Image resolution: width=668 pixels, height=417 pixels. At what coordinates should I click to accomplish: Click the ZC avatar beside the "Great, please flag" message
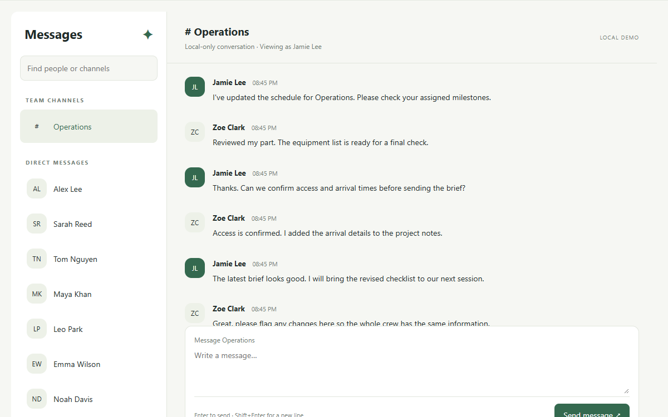click(x=195, y=313)
